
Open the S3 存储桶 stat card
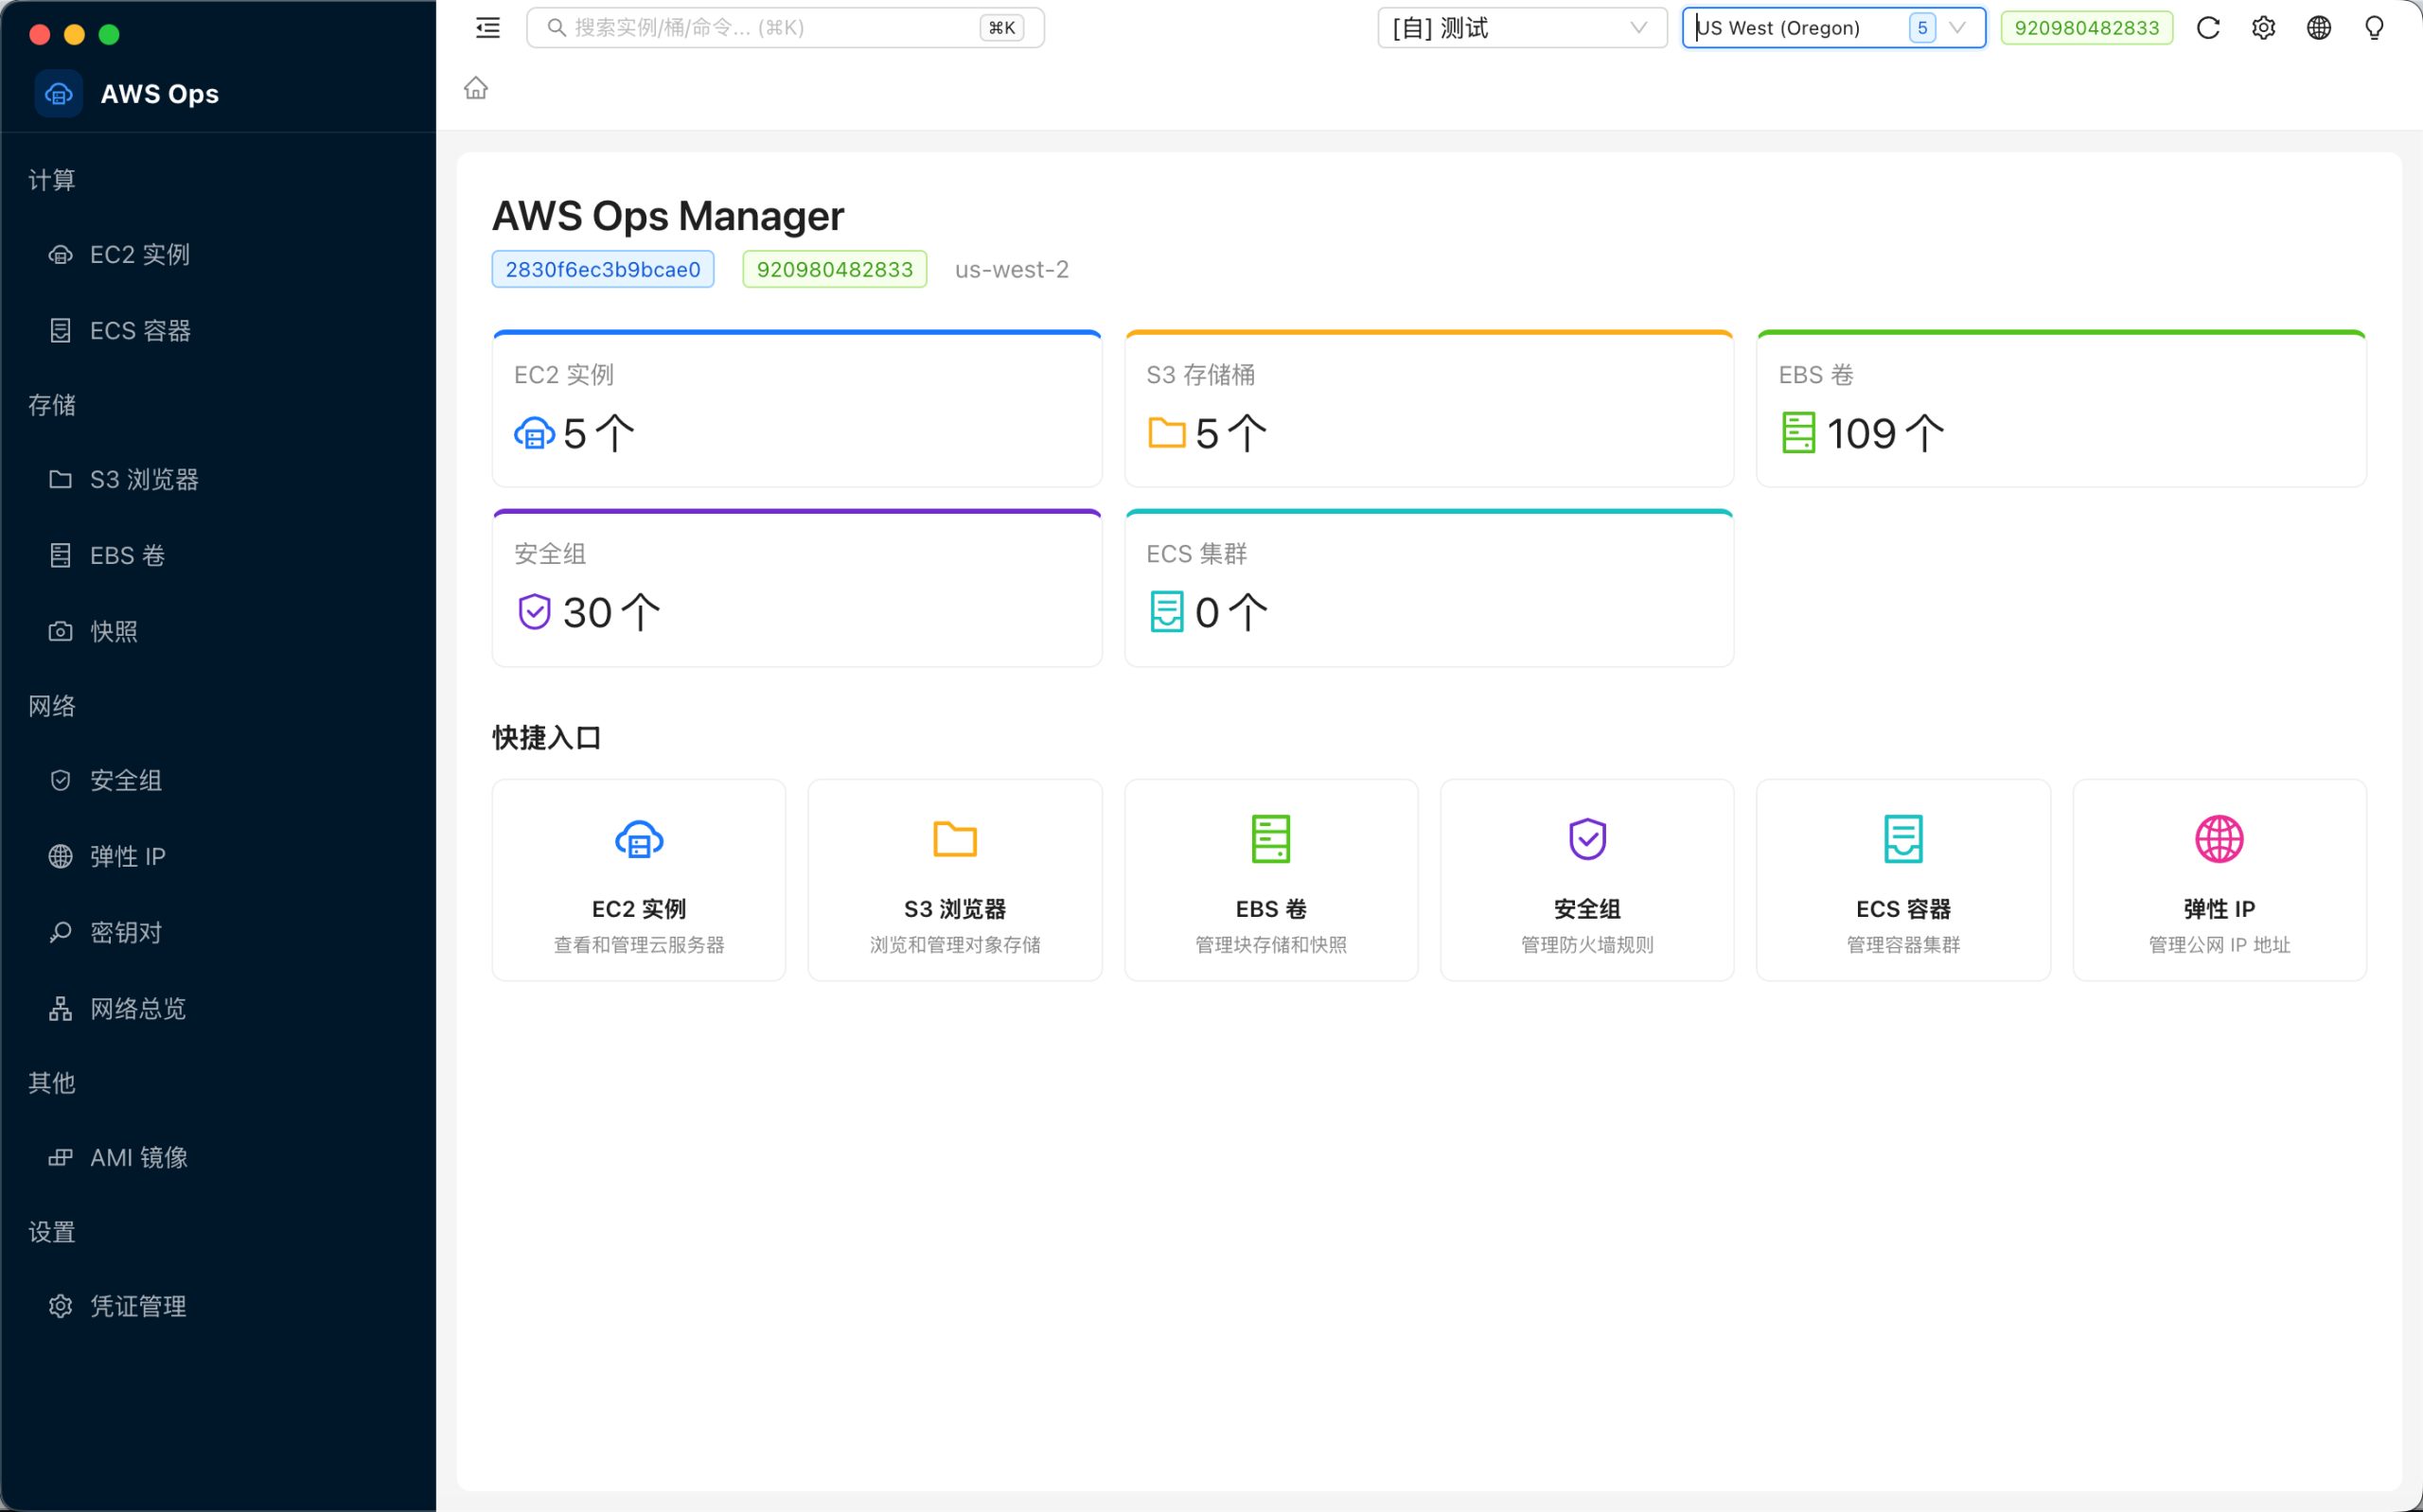(x=1429, y=409)
